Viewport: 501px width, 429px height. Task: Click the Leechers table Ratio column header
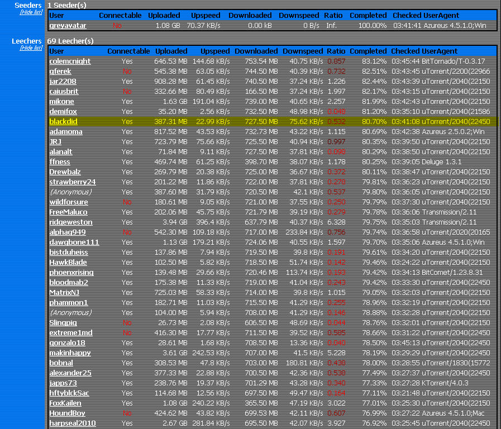336,51
